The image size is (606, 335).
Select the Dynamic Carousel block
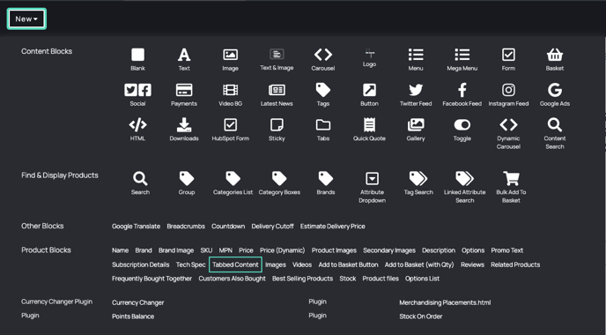pos(508,133)
